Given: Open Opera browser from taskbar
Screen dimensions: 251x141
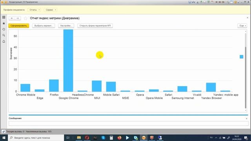Looking at the screenshot, I should pos(87,137).
